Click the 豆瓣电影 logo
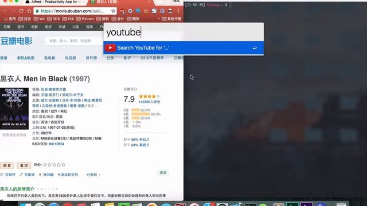This screenshot has height=206, width=367. tap(17, 41)
